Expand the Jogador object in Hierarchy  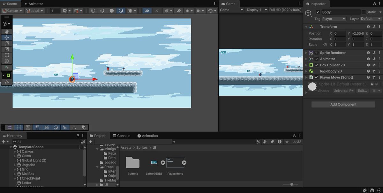pos(15,165)
